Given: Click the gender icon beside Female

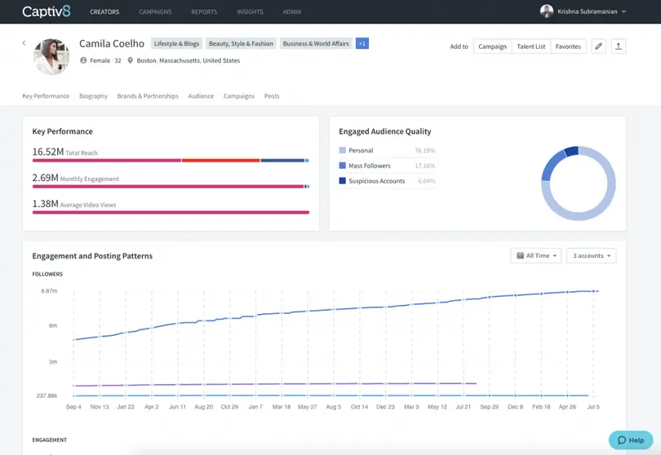Looking at the screenshot, I should pyautogui.click(x=83, y=60).
